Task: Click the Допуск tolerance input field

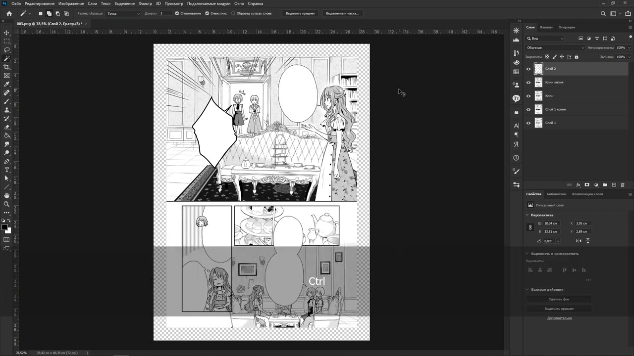Action: tap(165, 13)
